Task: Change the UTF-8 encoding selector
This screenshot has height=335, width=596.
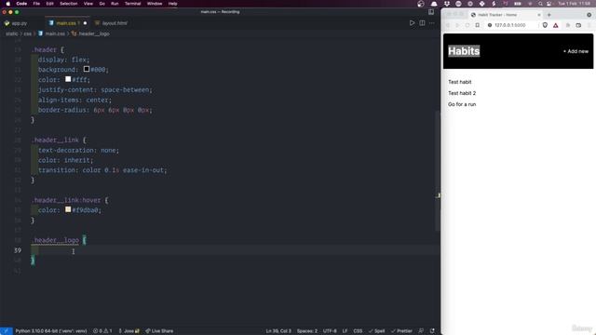Action: (330, 331)
